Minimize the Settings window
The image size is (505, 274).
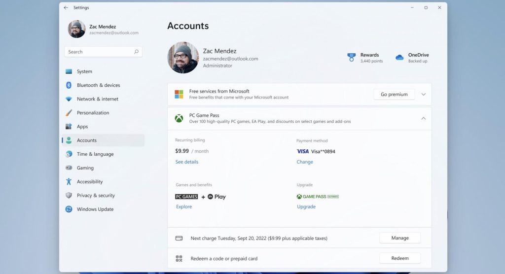click(x=412, y=7)
